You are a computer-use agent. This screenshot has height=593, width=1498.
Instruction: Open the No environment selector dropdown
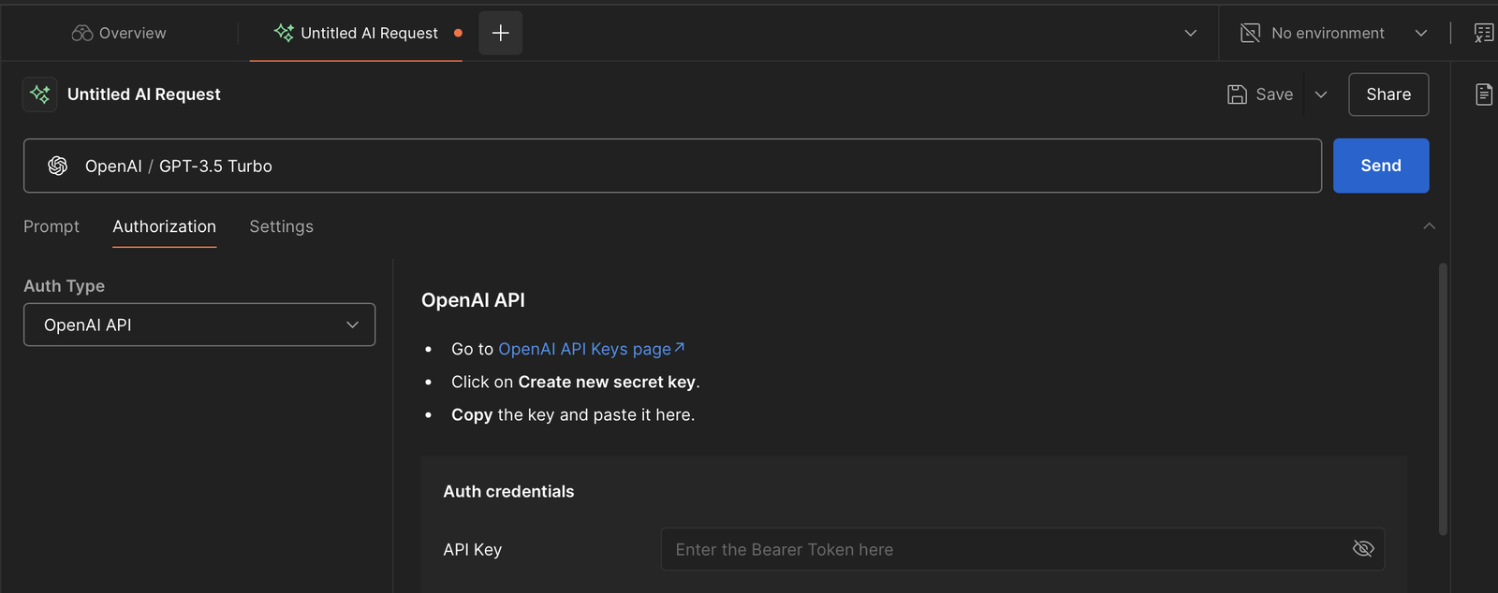(x=1420, y=34)
